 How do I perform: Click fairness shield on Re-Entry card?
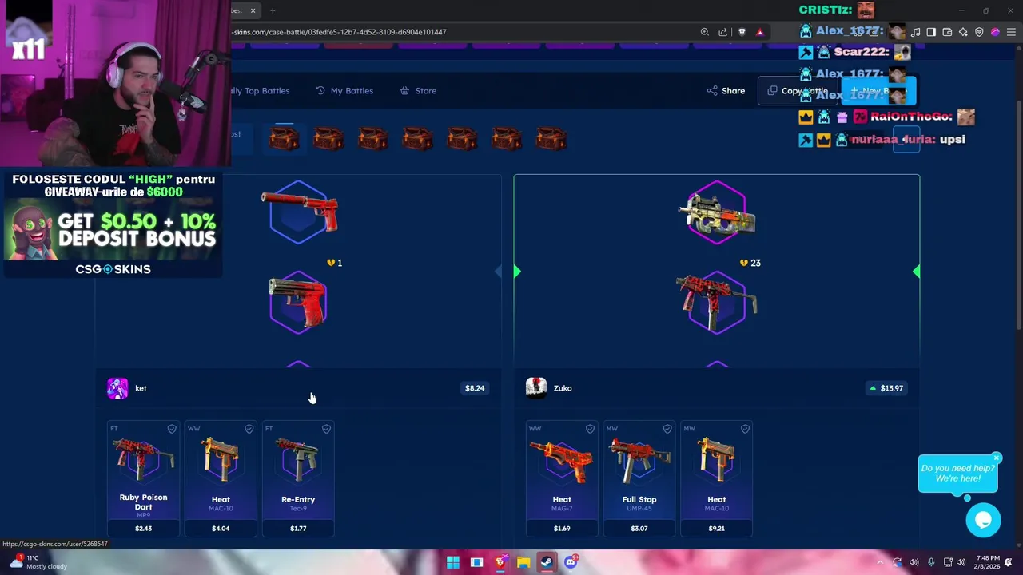[326, 429]
